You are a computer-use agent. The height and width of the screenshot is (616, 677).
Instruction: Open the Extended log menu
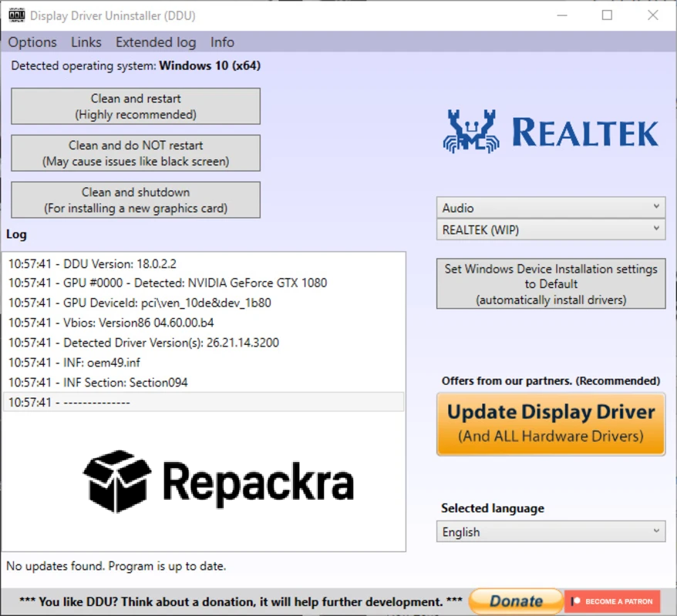click(x=156, y=42)
